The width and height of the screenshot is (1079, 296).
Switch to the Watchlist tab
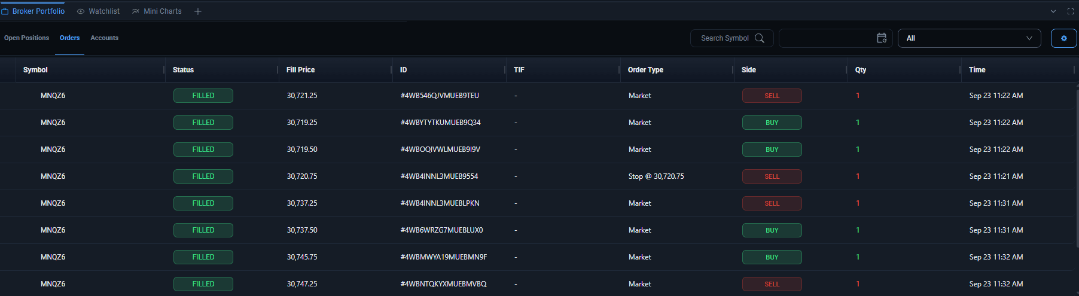tap(98, 11)
